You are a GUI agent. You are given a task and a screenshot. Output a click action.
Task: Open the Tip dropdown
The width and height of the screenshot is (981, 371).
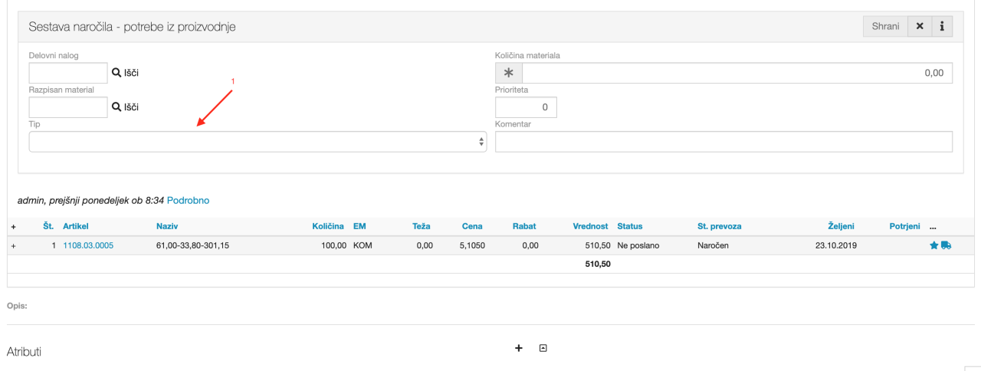pos(258,142)
